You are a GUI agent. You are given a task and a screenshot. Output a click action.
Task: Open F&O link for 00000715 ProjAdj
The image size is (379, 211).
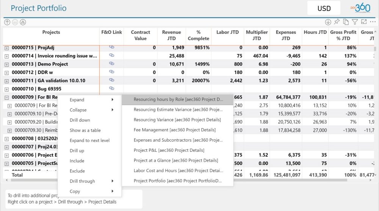tap(111, 47)
